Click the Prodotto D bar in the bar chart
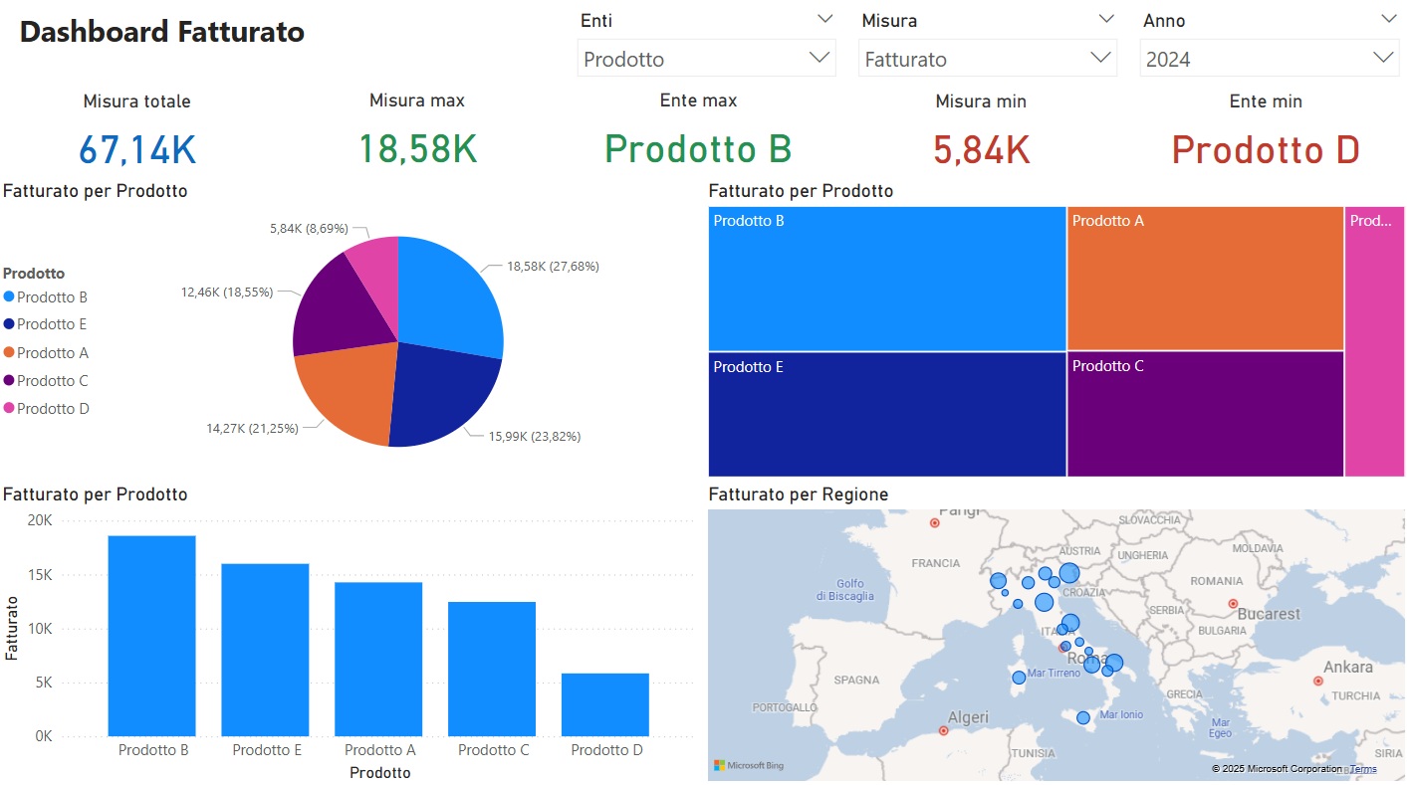This screenshot has height=785, width=1407. (x=605, y=706)
